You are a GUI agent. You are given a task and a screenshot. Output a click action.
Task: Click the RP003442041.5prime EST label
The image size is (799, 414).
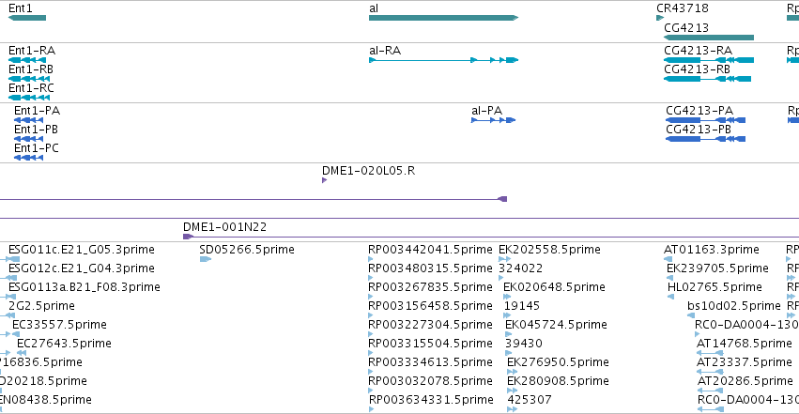[430, 249]
